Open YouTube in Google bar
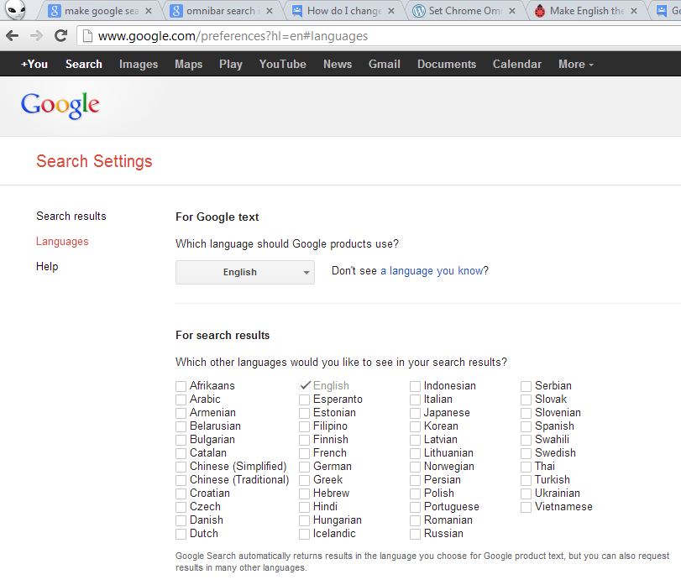This screenshot has width=681, height=585. 283,65
